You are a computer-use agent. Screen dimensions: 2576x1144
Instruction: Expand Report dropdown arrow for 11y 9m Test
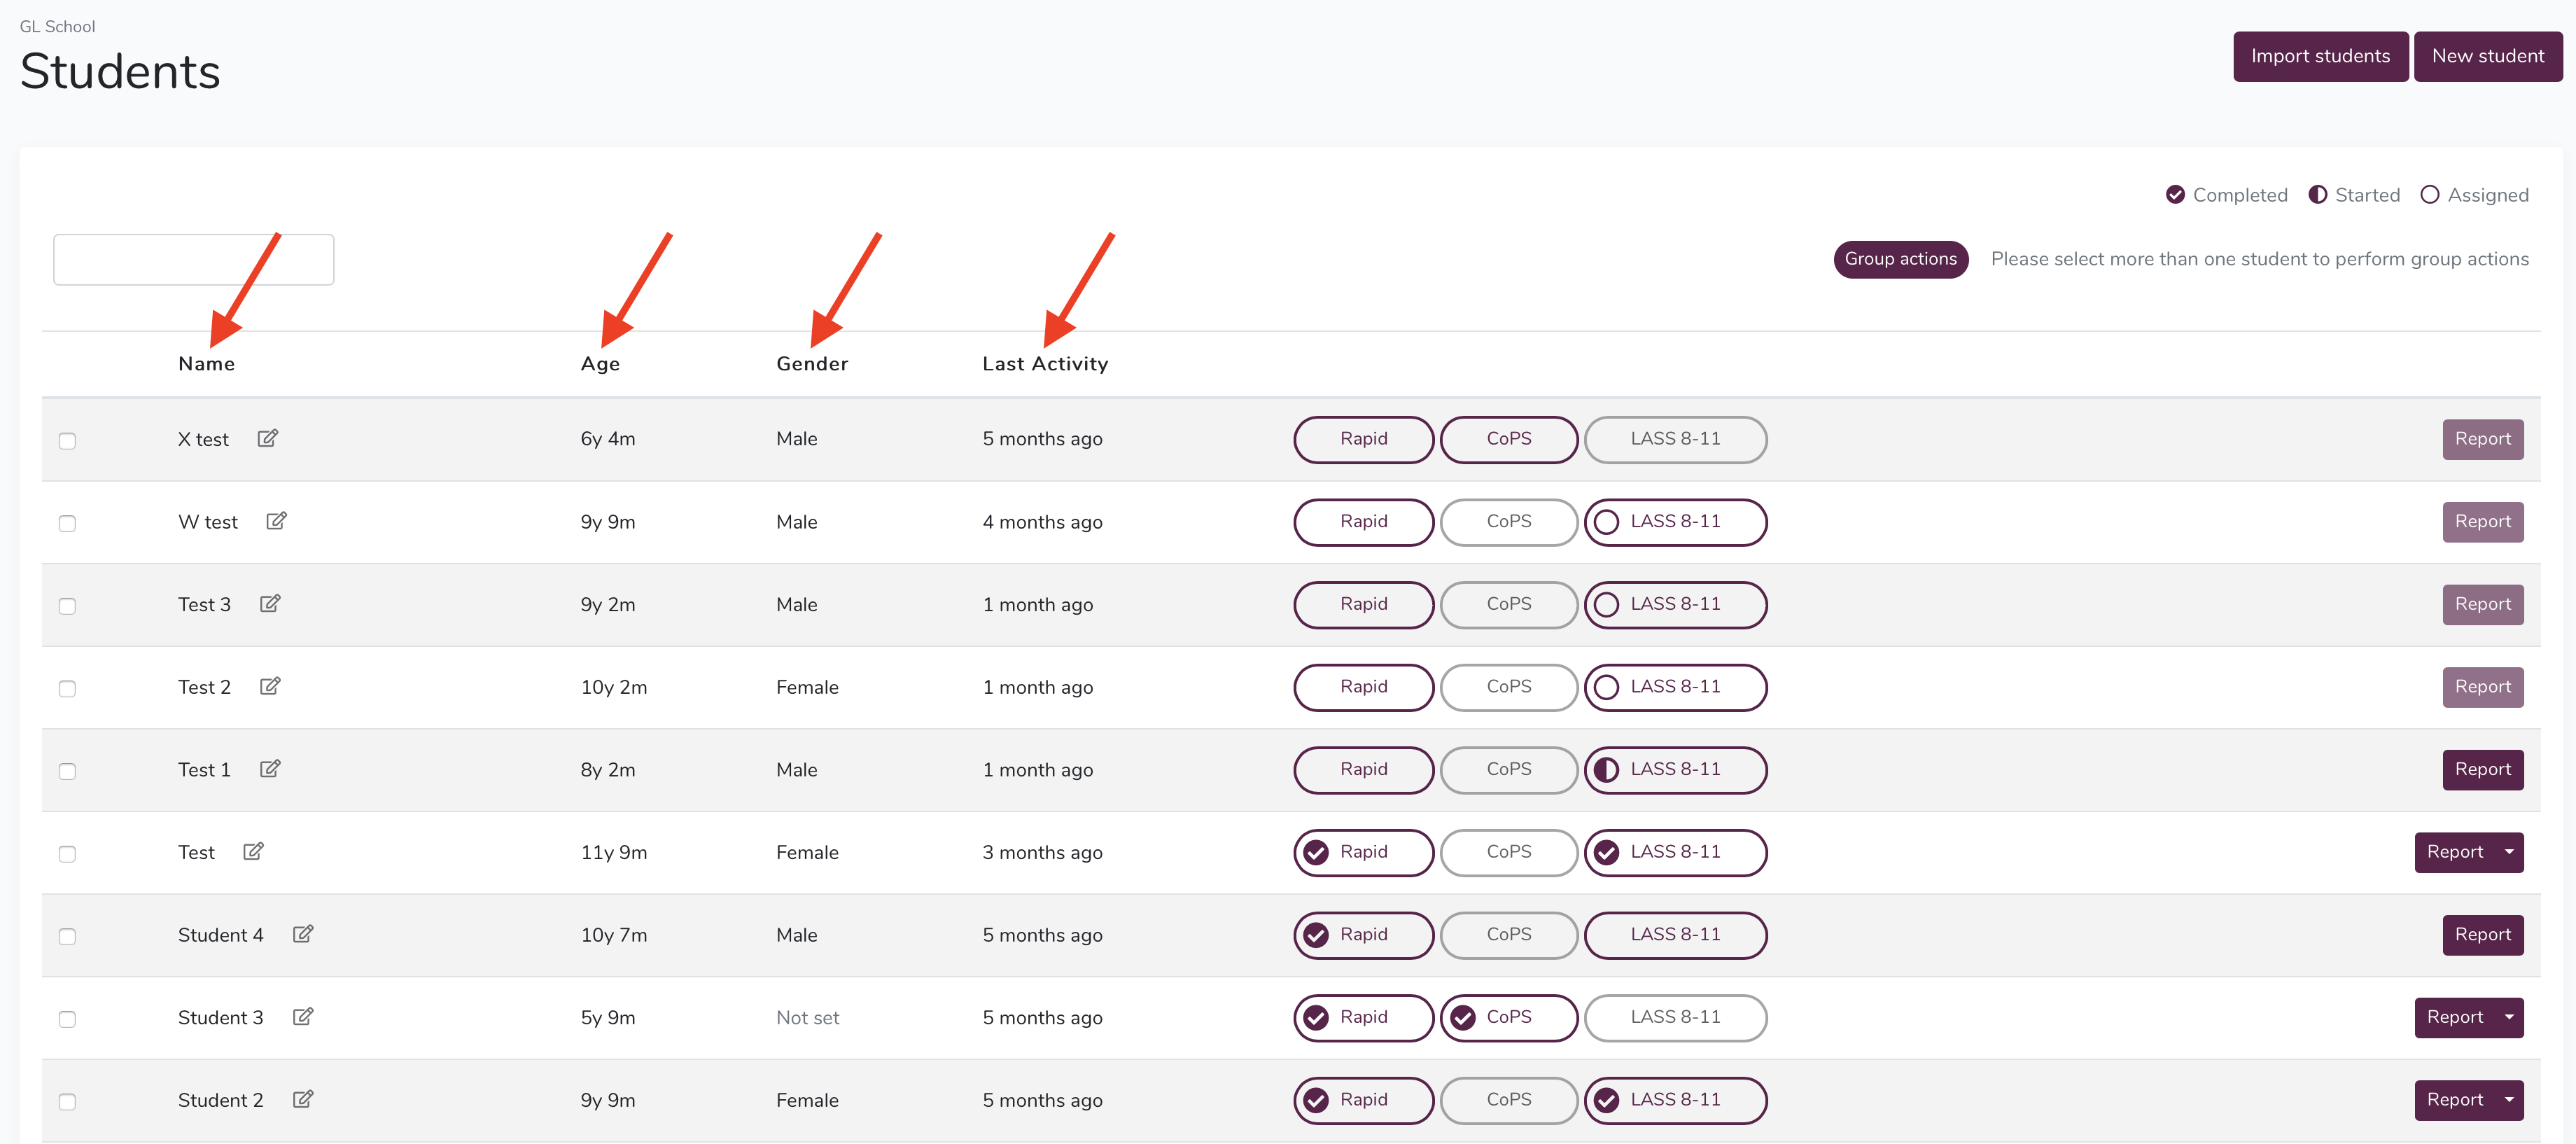[x=2509, y=852]
